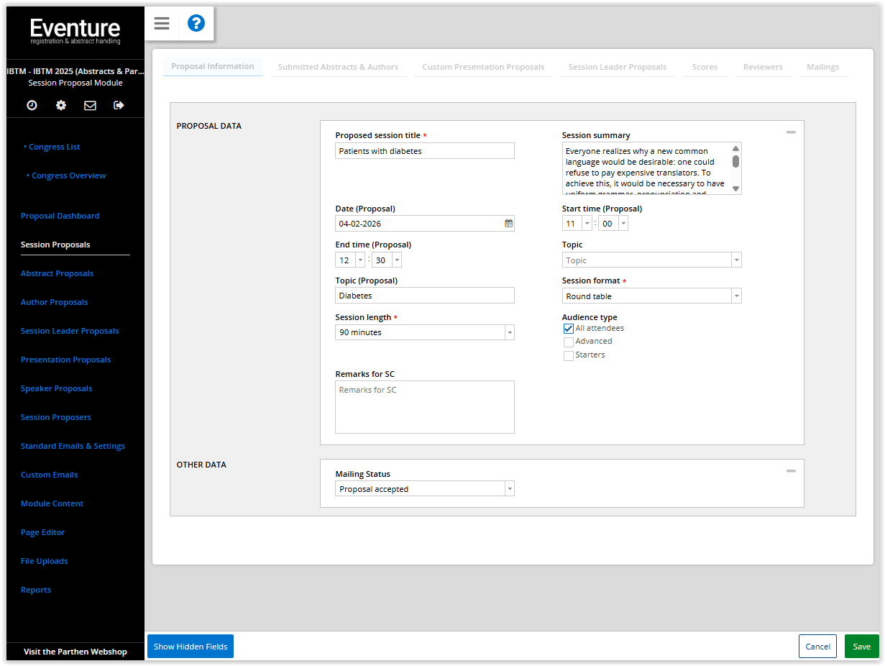The width and height of the screenshot is (885, 666).
Task: Open Page Editor in sidebar
Action: (43, 532)
